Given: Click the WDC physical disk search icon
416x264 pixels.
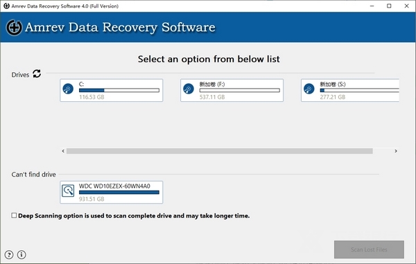Looking at the screenshot, I should (68, 191).
